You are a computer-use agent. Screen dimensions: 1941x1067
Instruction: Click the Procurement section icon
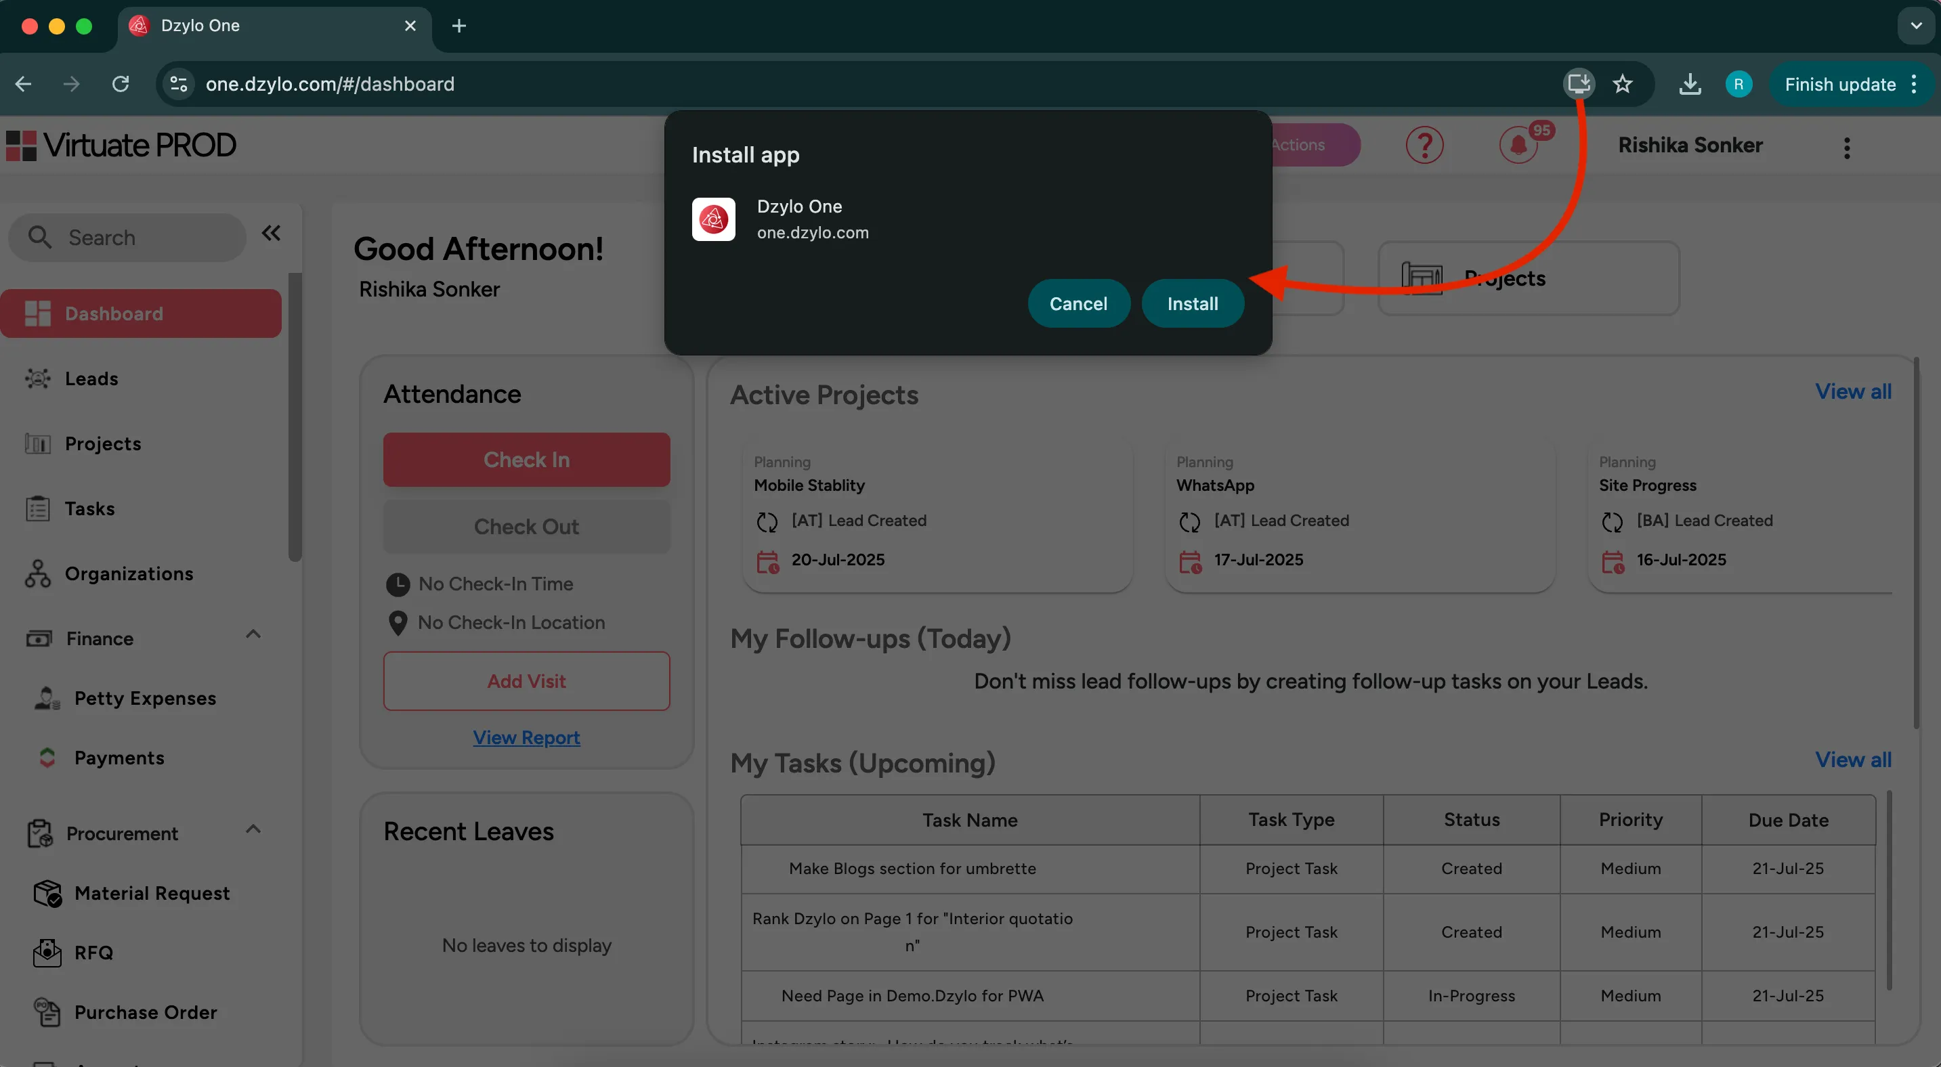click(x=40, y=833)
